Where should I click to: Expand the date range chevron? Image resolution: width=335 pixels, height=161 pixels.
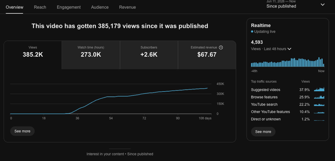tap(322, 5)
